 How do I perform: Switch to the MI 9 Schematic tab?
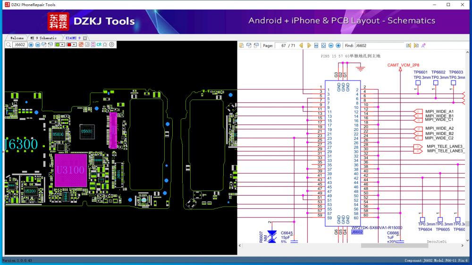(43, 38)
